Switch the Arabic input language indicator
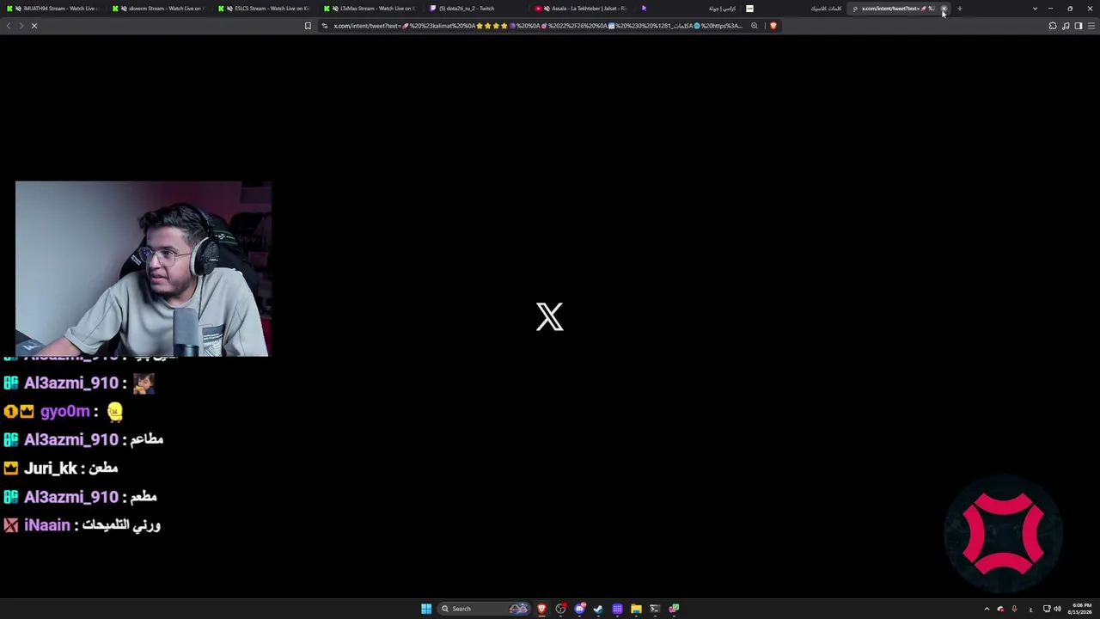 (x=1030, y=609)
